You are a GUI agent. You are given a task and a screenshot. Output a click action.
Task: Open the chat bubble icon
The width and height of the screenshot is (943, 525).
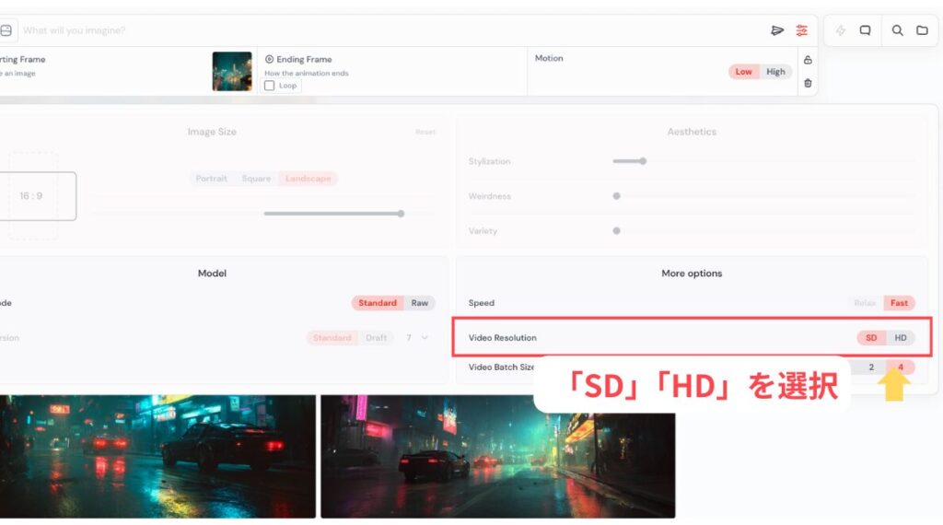pos(866,30)
